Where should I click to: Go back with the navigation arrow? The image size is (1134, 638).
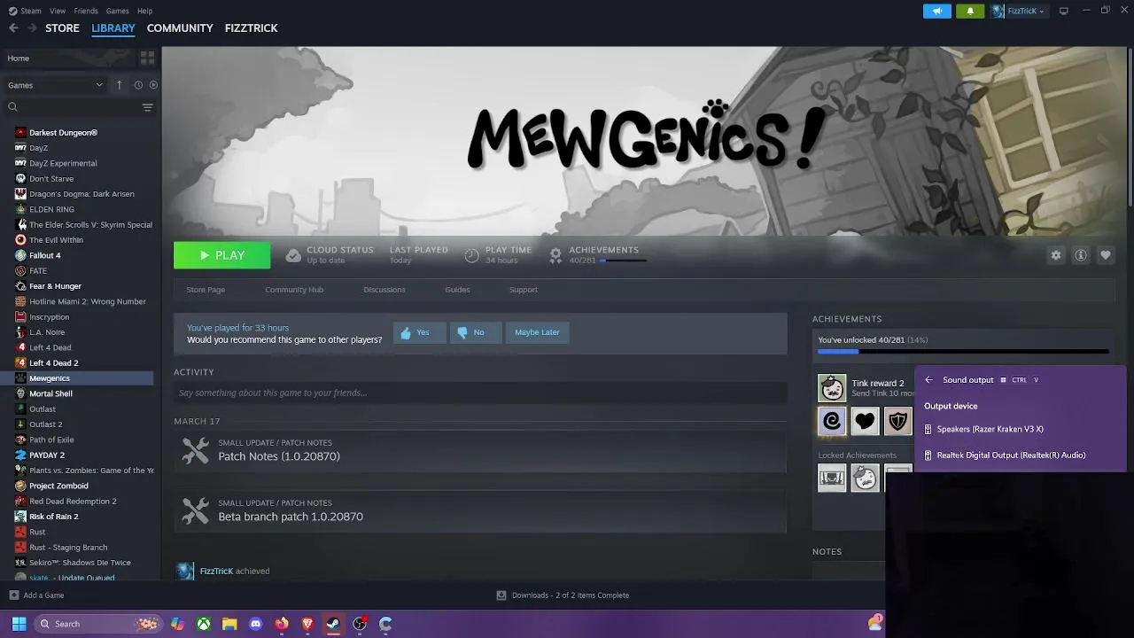[x=13, y=28]
